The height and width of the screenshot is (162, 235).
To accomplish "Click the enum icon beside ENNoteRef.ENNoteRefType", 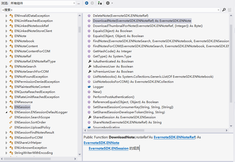I will [11, 61].
